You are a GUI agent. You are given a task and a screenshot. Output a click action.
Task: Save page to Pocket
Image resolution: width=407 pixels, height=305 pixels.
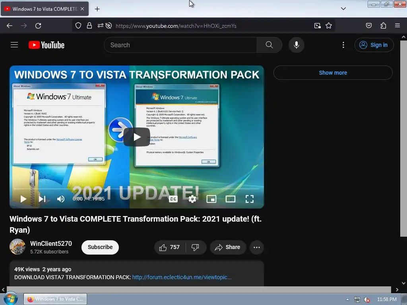[368, 25]
